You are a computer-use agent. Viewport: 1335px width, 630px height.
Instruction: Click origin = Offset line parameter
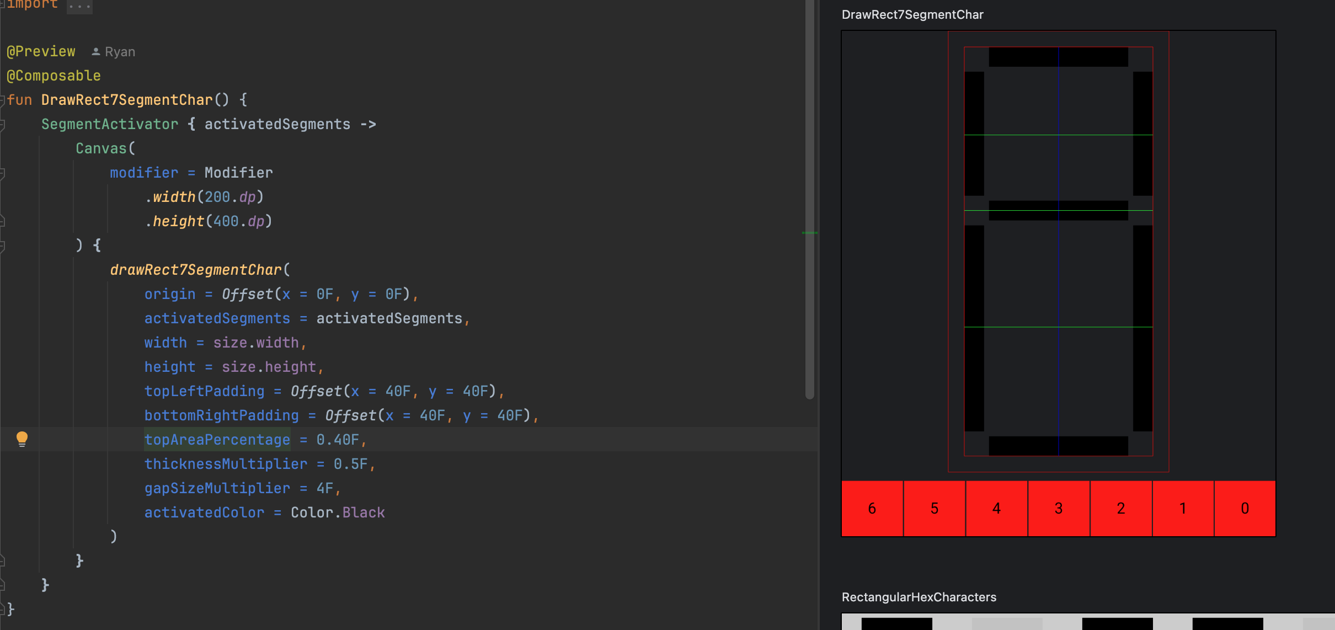coord(281,294)
